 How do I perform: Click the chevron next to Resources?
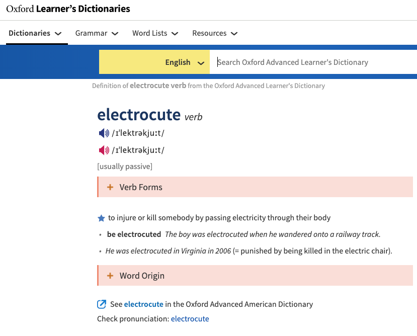tap(234, 34)
